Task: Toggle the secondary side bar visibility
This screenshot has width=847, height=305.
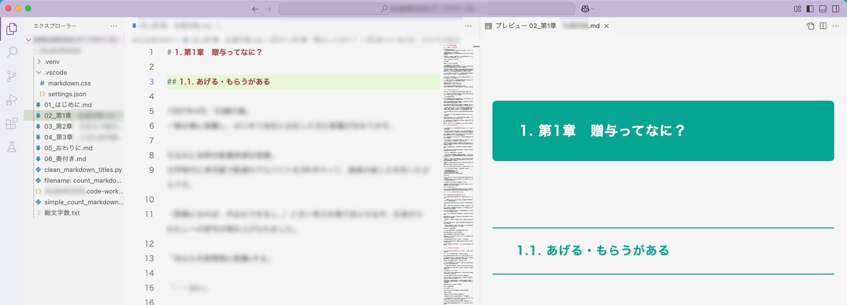Action: [836, 9]
